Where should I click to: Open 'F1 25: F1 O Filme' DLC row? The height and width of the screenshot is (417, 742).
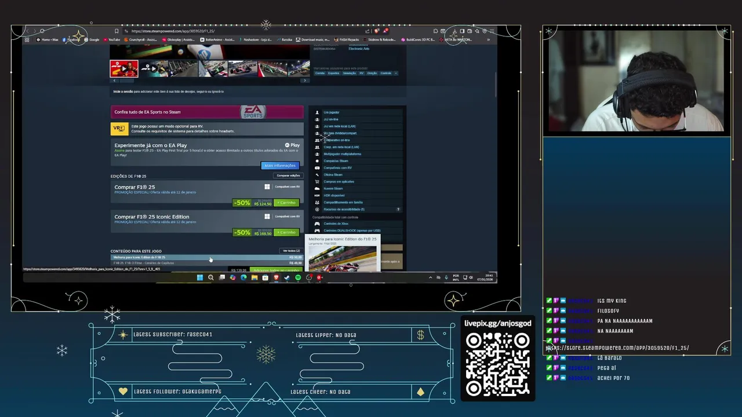(207, 263)
